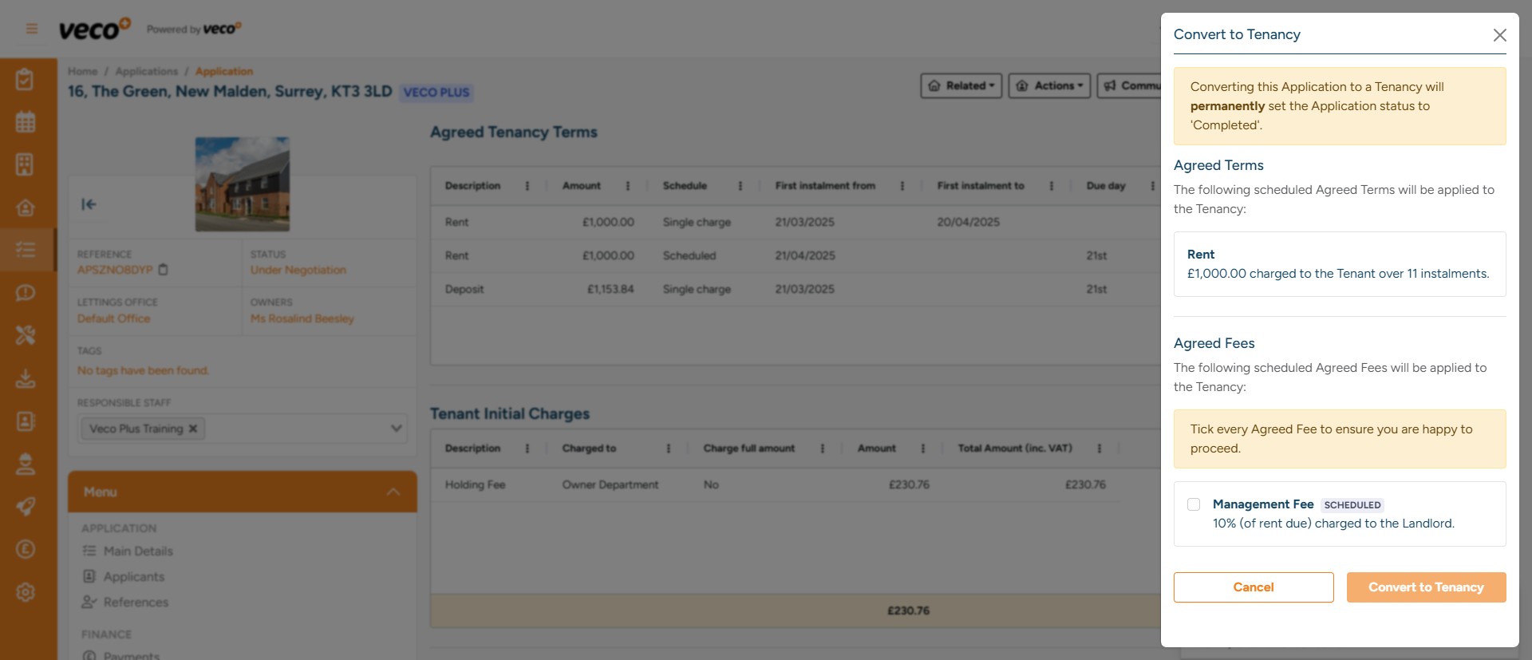Screen dimensions: 1532x660
Task: Click the collapse panel arrow icon
Action: point(89,204)
